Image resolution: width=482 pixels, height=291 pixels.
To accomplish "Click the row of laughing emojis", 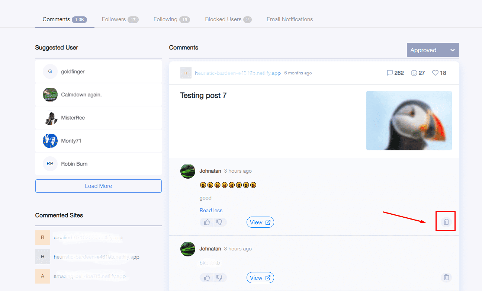I will coord(228,185).
